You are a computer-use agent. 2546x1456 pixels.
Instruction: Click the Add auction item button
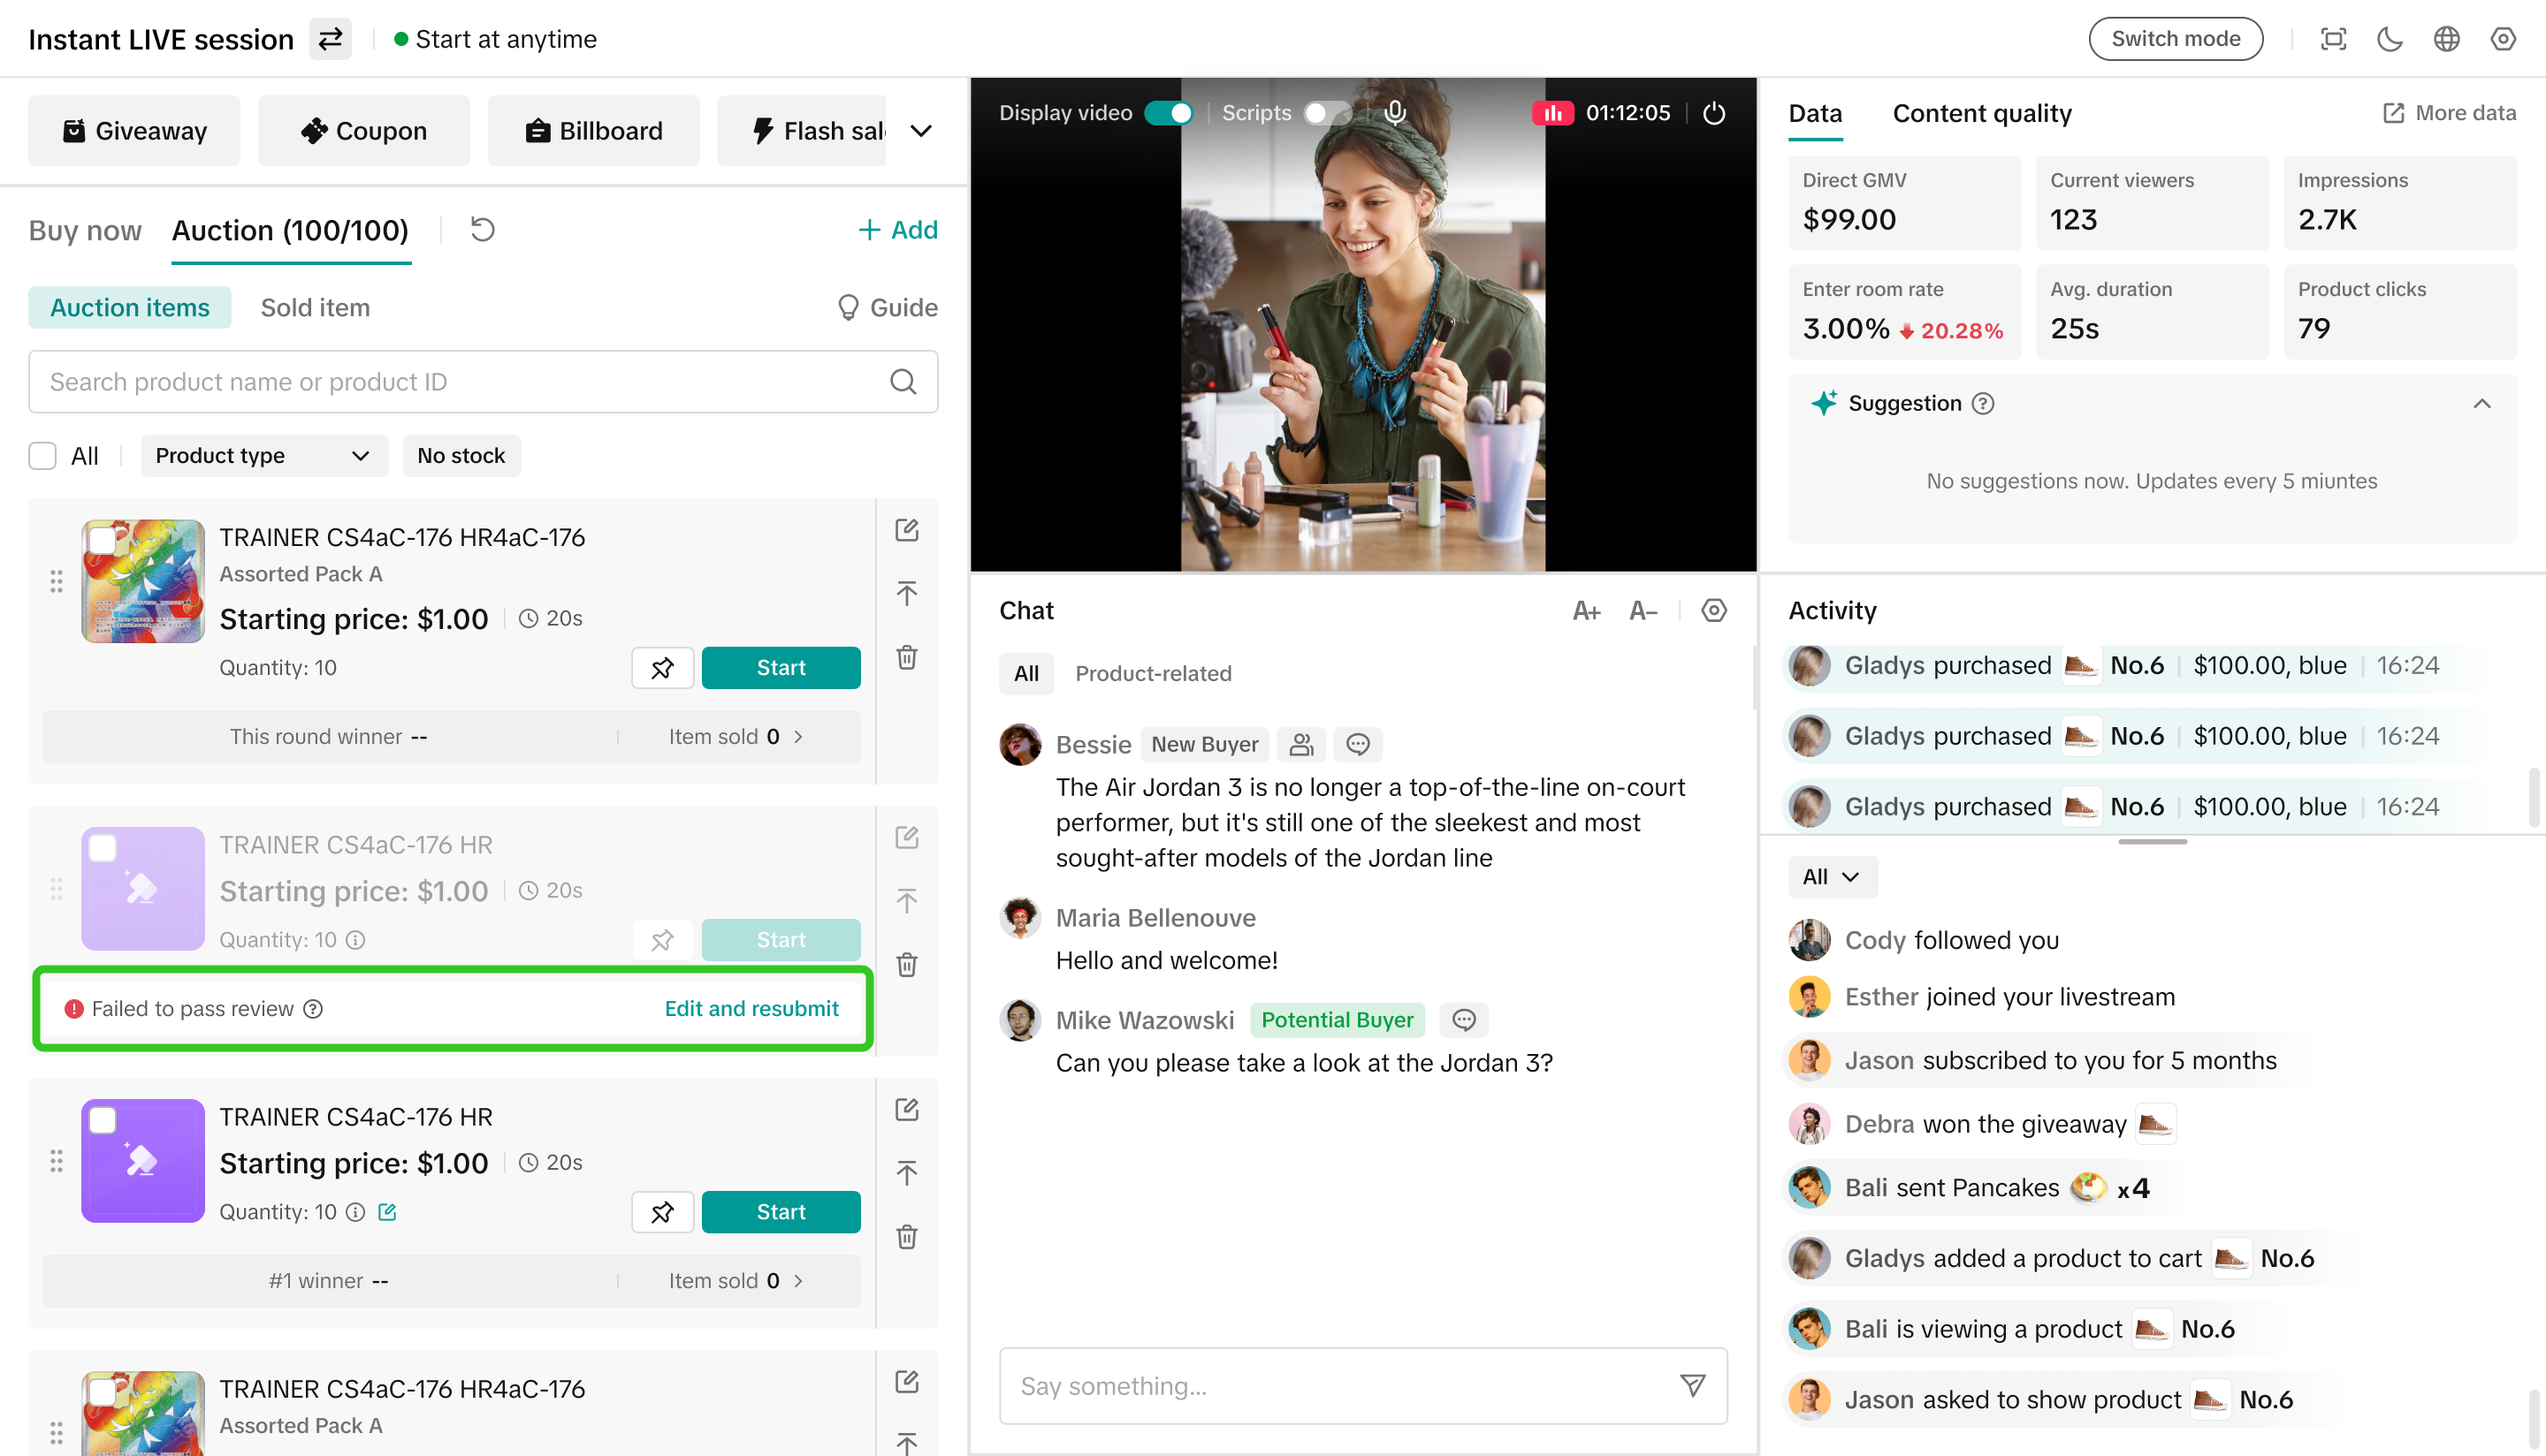pos(897,230)
